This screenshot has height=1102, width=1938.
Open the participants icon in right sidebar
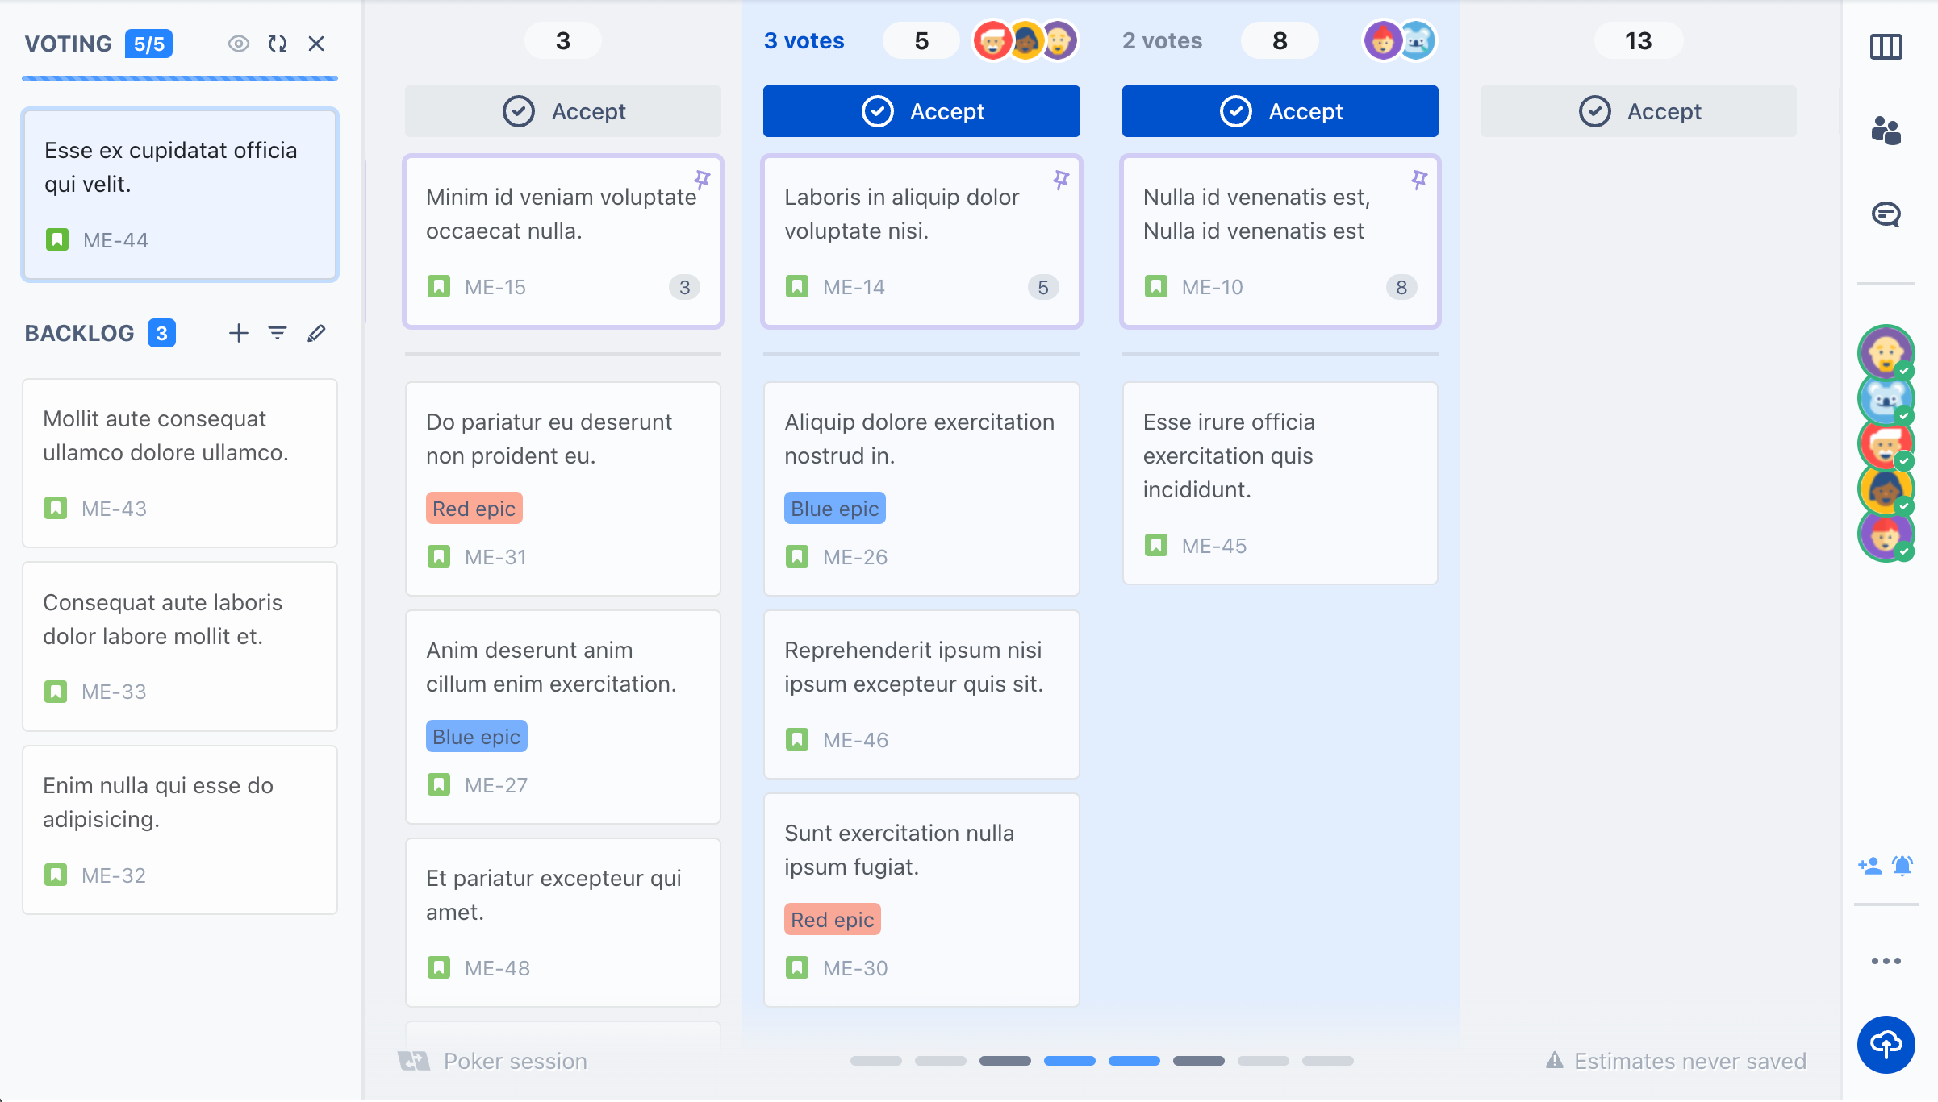coord(1886,131)
